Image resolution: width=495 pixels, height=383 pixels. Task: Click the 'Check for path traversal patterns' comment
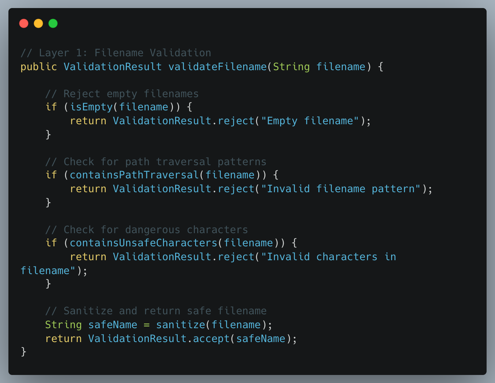[x=156, y=162]
